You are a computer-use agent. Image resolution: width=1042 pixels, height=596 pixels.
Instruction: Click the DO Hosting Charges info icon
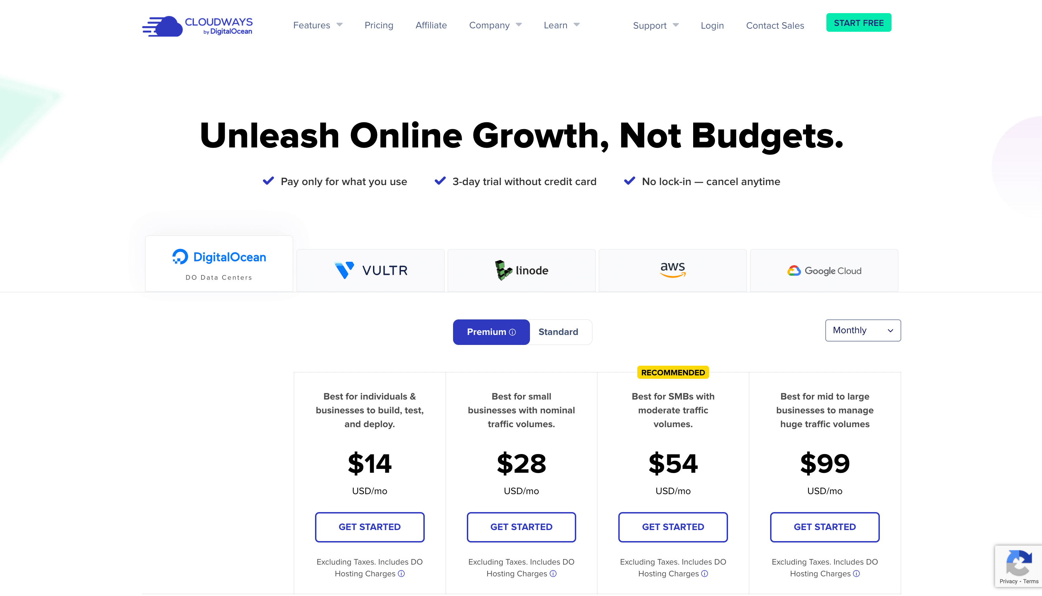pos(402,573)
